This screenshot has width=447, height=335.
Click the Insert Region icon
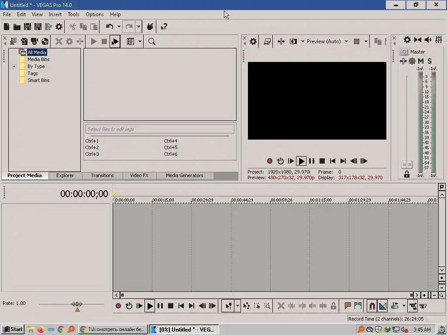(x=358, y=306)
